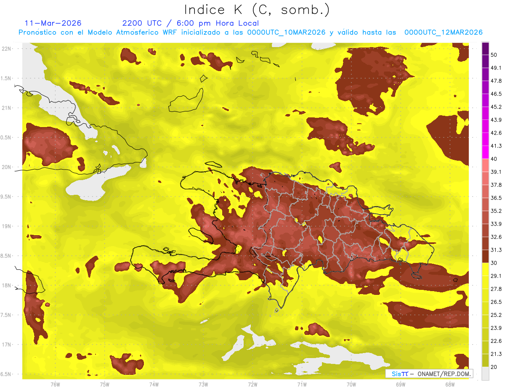The image size is (505, 390).
Task: Click the yellow color bar segment between 27.8 and 29.1
Action: point(485,282)
